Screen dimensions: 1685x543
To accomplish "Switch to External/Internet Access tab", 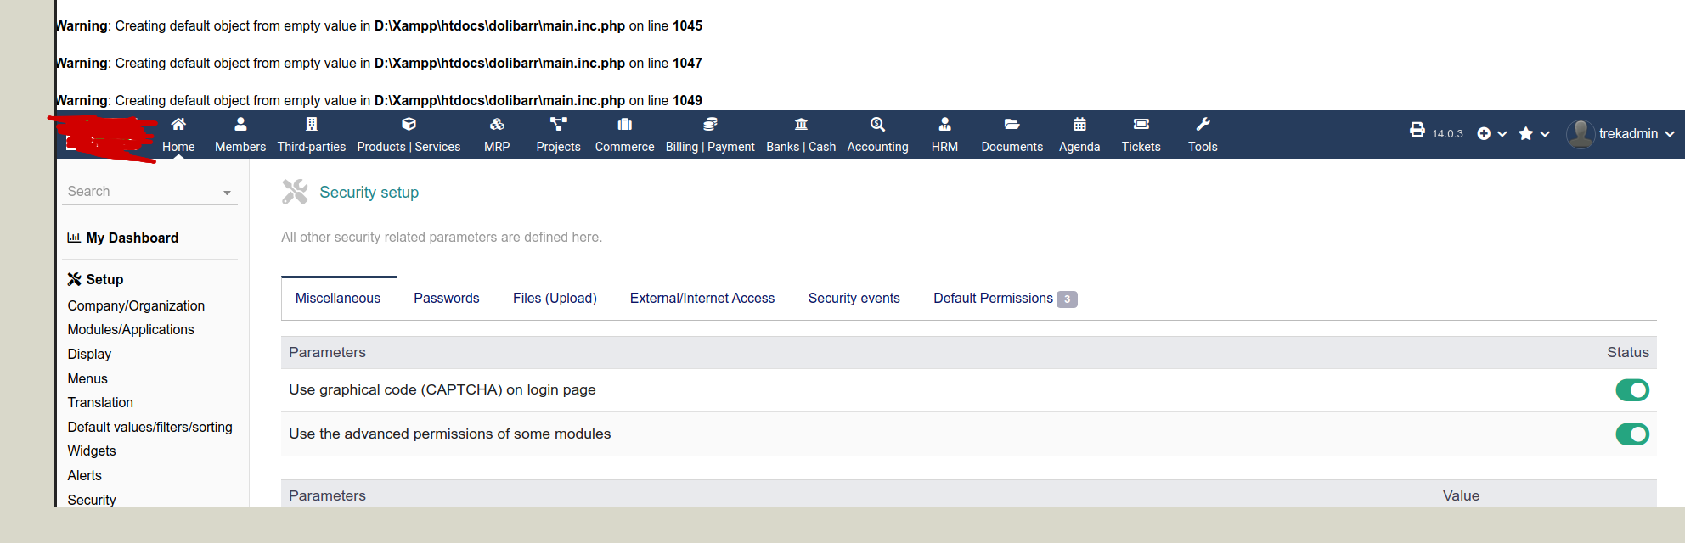I will (x=702, y=298).
